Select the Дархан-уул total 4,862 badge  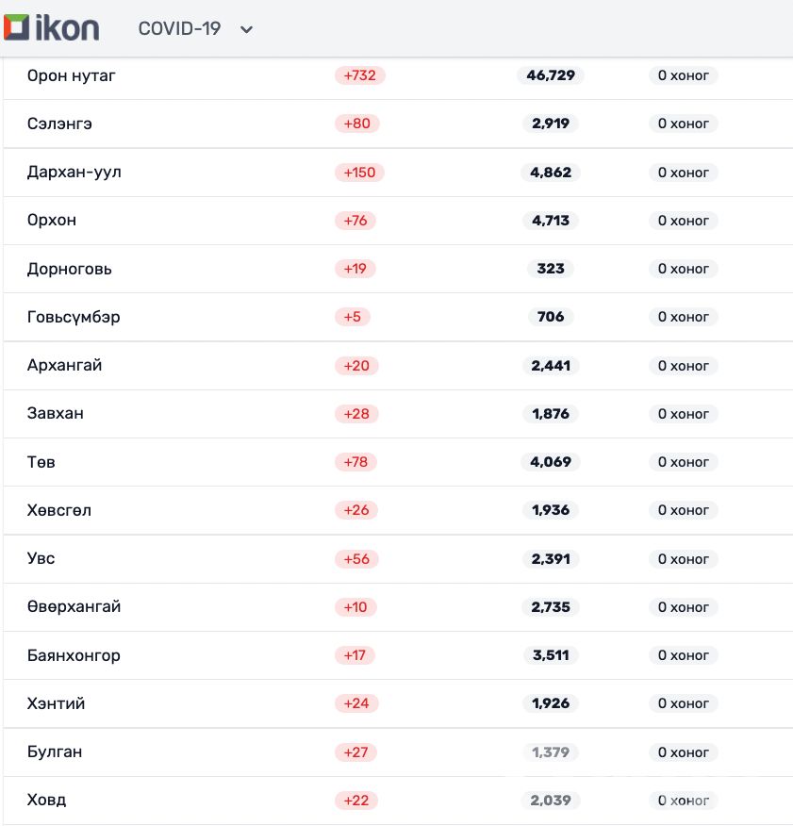(551, 173)
